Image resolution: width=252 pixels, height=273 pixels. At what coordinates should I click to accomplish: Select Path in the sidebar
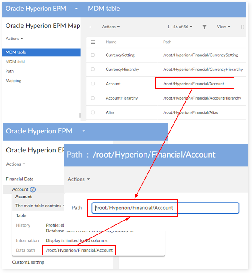coord(9,71)
